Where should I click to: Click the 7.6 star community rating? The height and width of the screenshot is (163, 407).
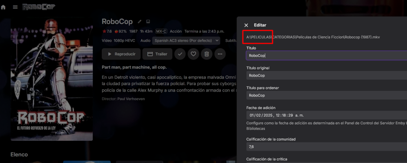[107, 31]
